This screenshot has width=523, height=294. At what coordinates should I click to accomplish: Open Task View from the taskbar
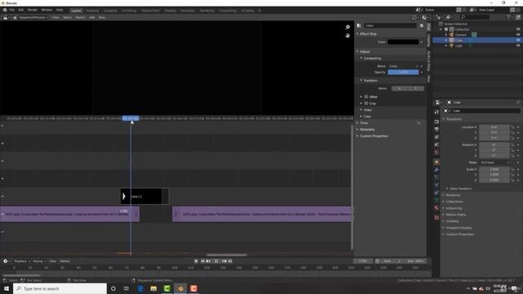click(x=127, y=288)
